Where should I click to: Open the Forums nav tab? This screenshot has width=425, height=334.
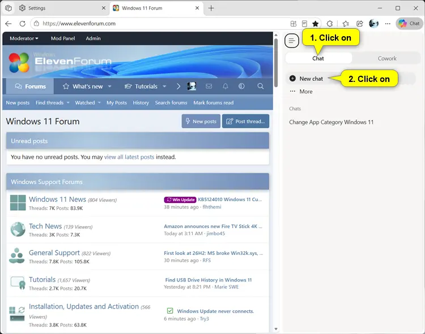coord(30,86)
